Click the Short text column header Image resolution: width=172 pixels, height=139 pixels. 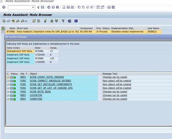[x=48, y=28]
